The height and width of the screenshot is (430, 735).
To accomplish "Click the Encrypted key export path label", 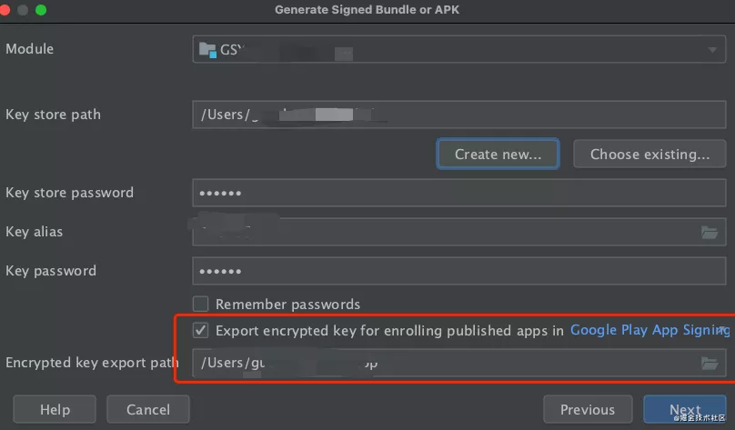I will pos(92,363).
